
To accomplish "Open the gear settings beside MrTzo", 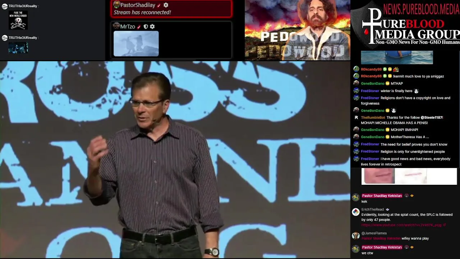I will coord(152,27).
